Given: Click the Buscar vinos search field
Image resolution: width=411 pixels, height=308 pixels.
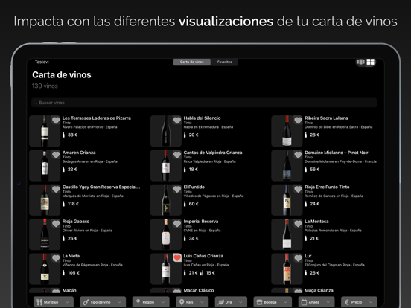Looking at the screenshot, I should coord(204,103).
